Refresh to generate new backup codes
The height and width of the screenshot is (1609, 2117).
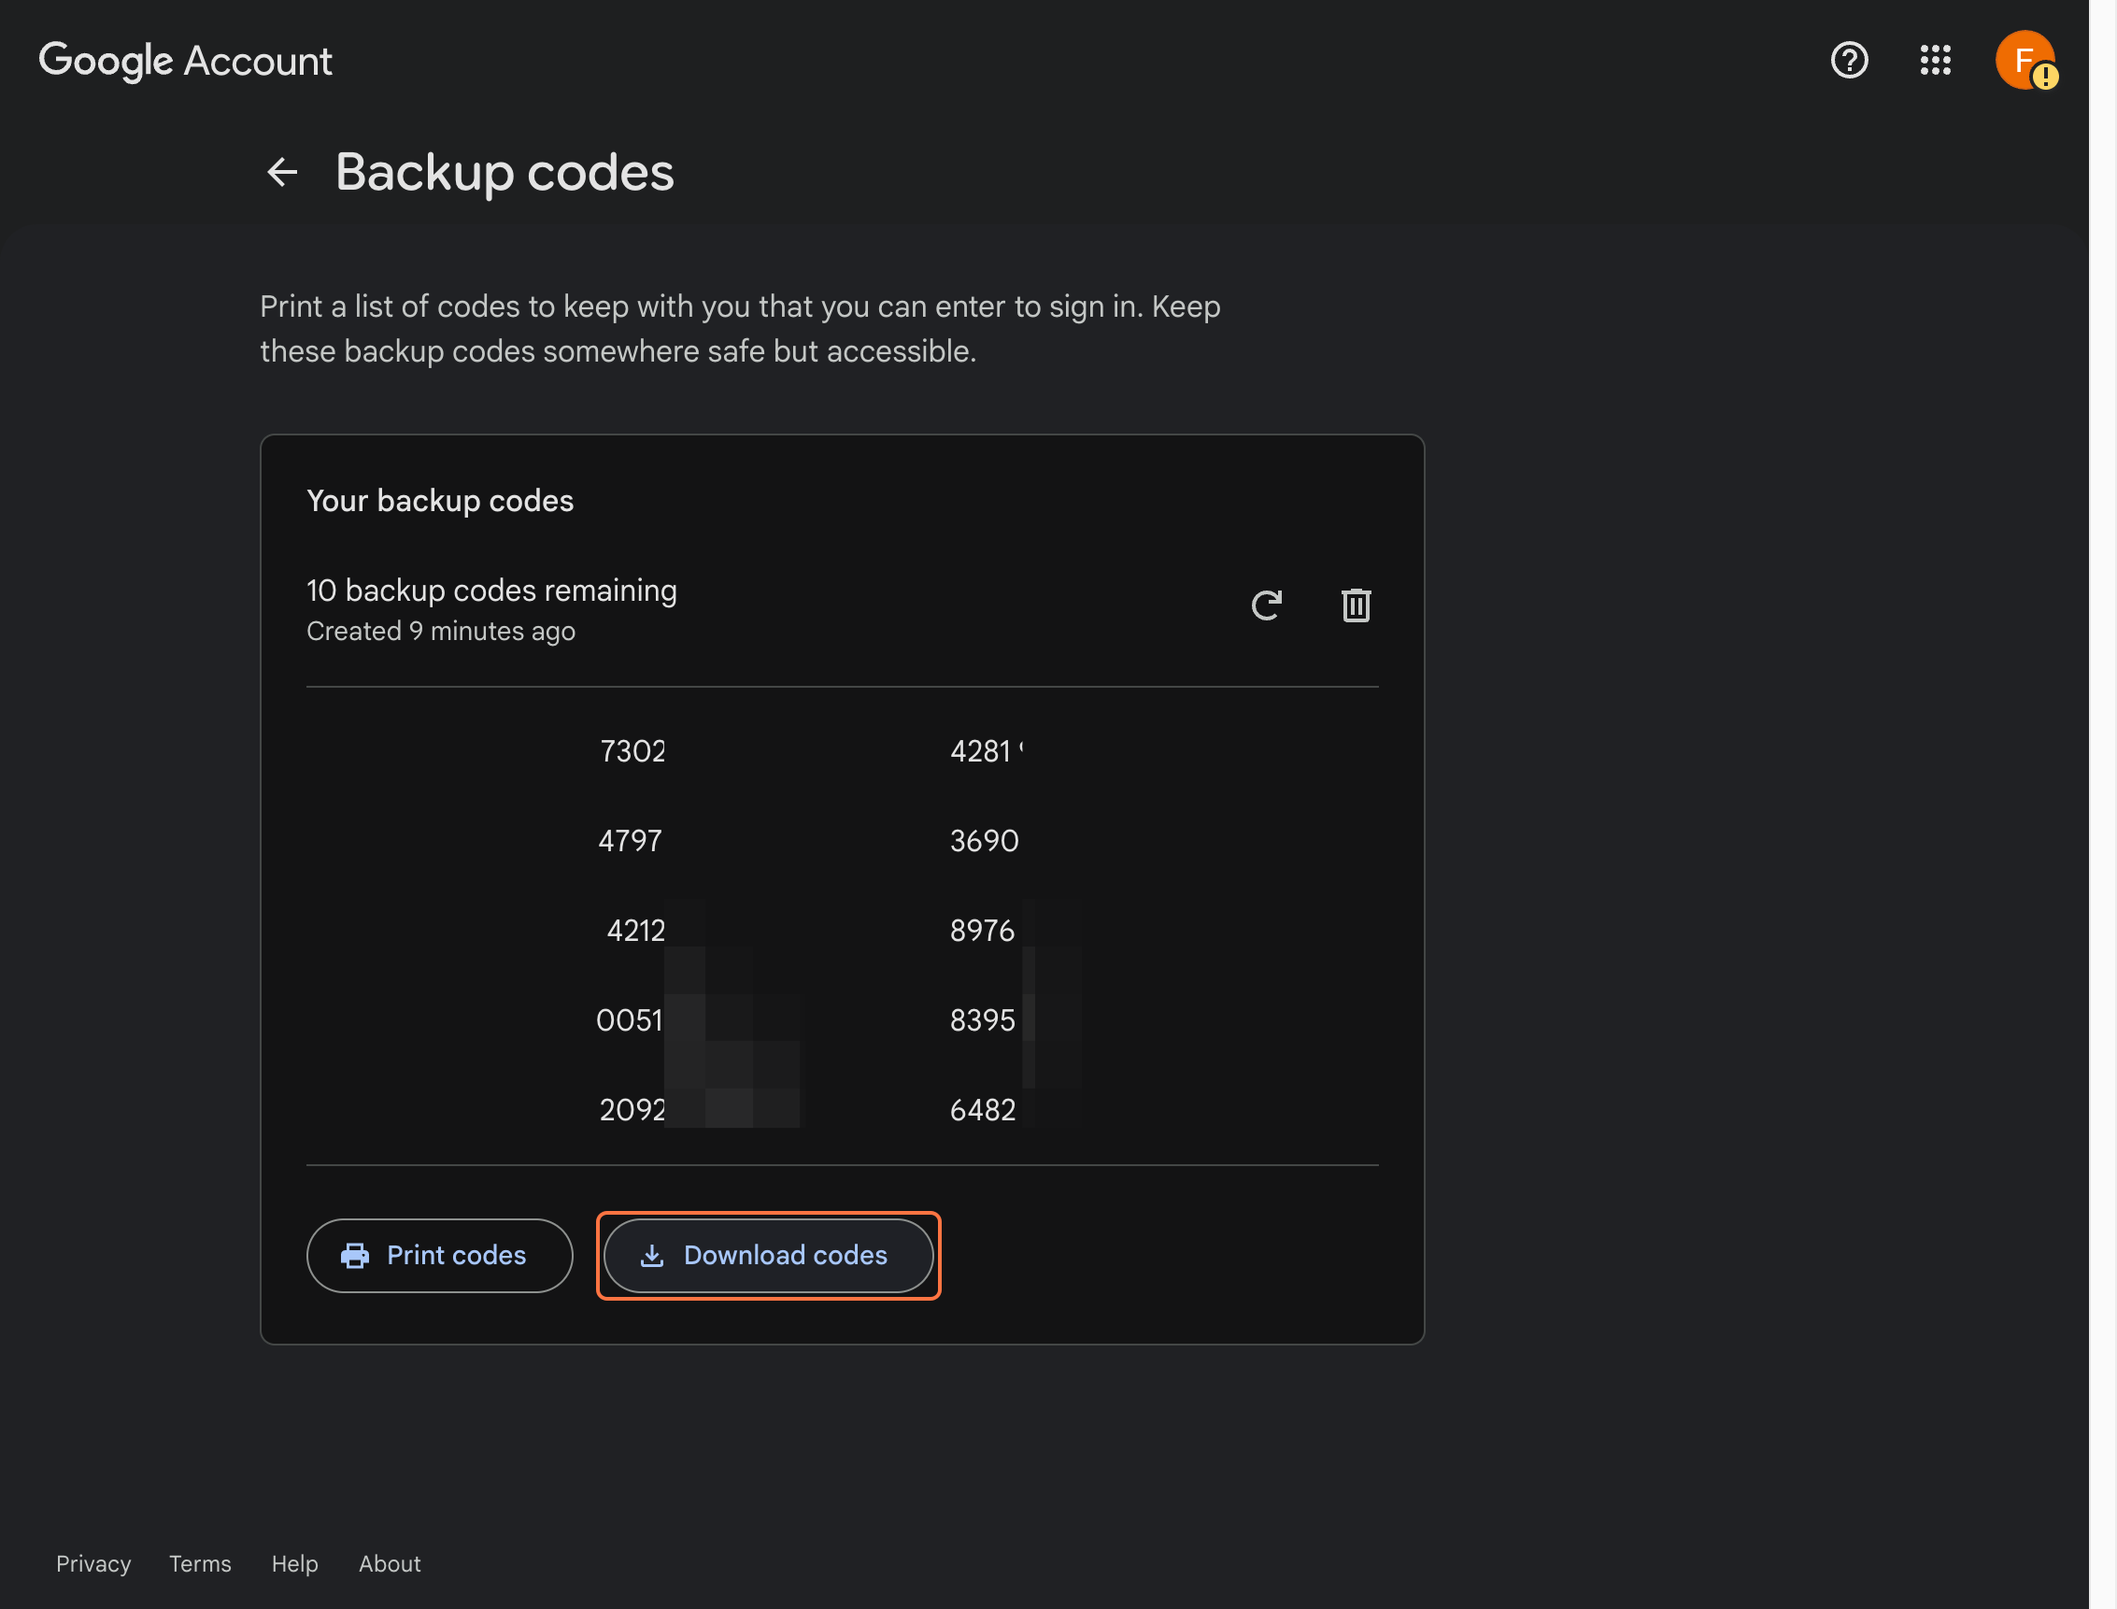coord(1266,605)
